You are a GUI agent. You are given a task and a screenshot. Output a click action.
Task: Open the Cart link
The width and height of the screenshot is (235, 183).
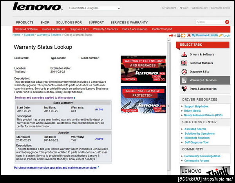coord(184,8)
